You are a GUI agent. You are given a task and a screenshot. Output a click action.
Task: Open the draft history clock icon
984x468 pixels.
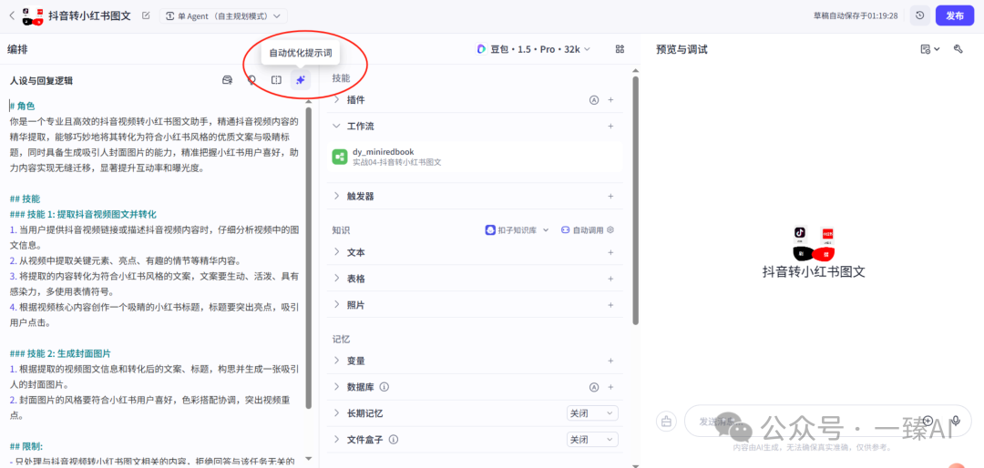[919, 15]
